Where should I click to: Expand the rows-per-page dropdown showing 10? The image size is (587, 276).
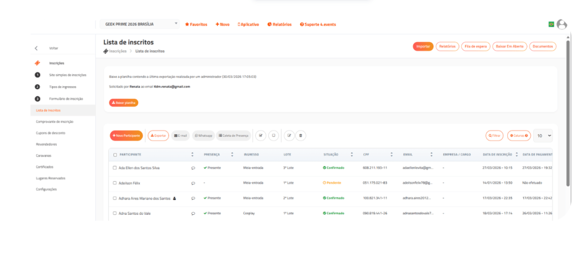[x=543, y=135]
